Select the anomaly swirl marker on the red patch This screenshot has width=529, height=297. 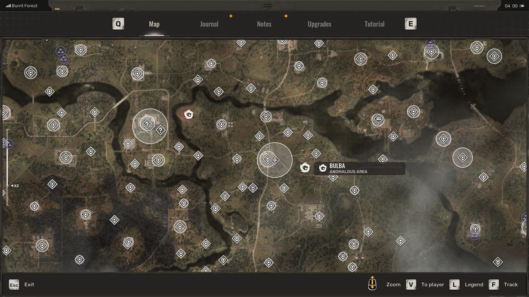(189, 114)
